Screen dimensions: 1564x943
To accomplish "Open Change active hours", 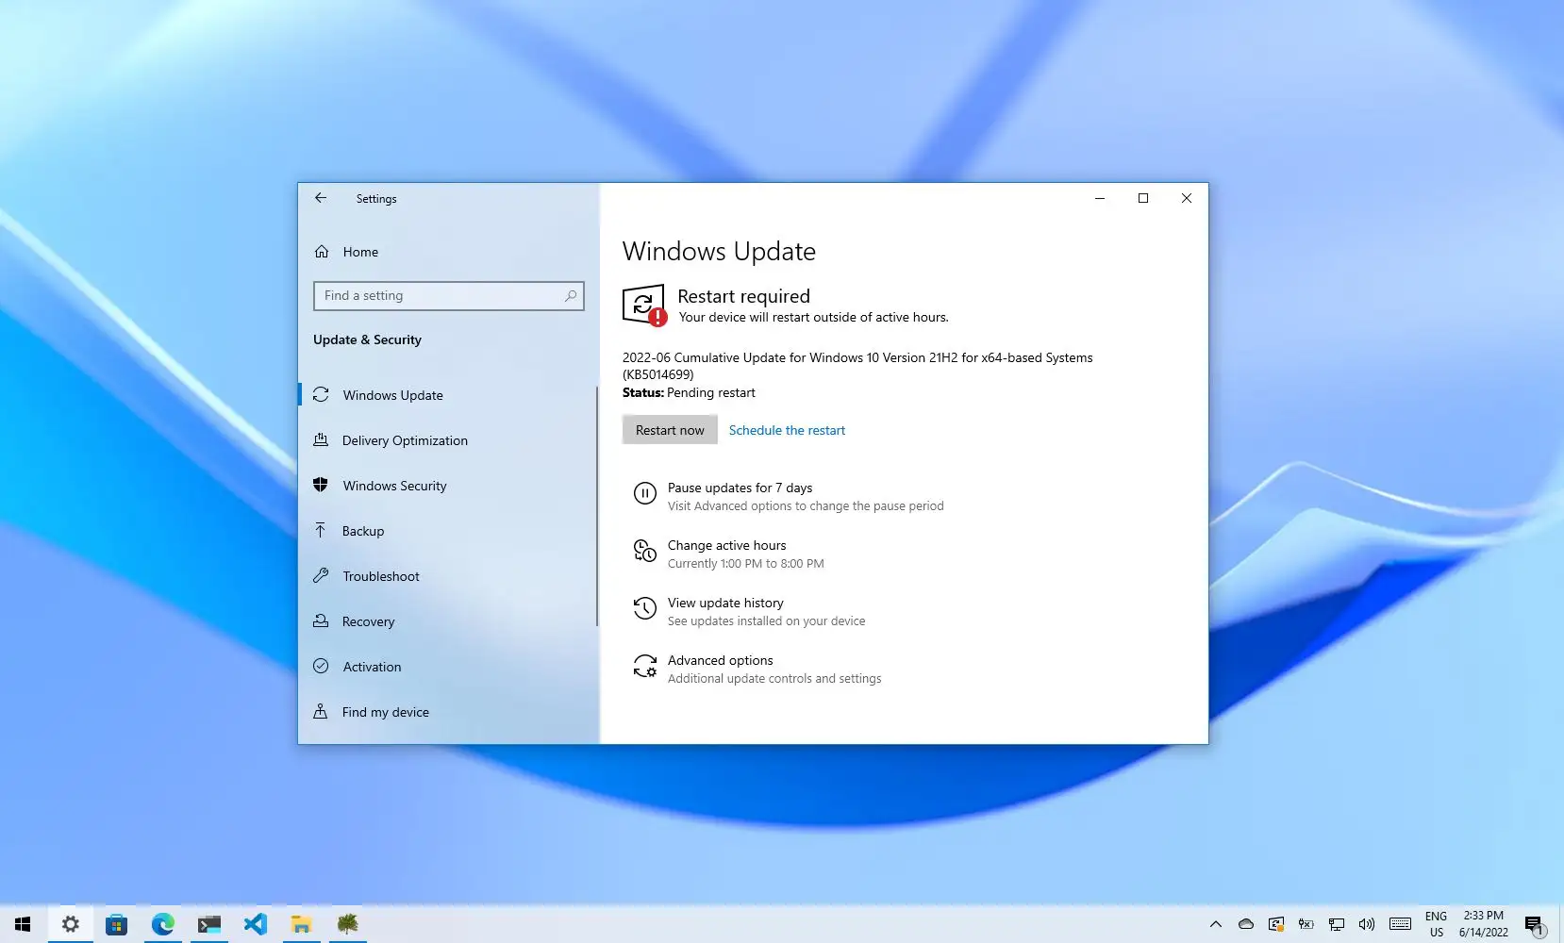I will coord(726,545).
